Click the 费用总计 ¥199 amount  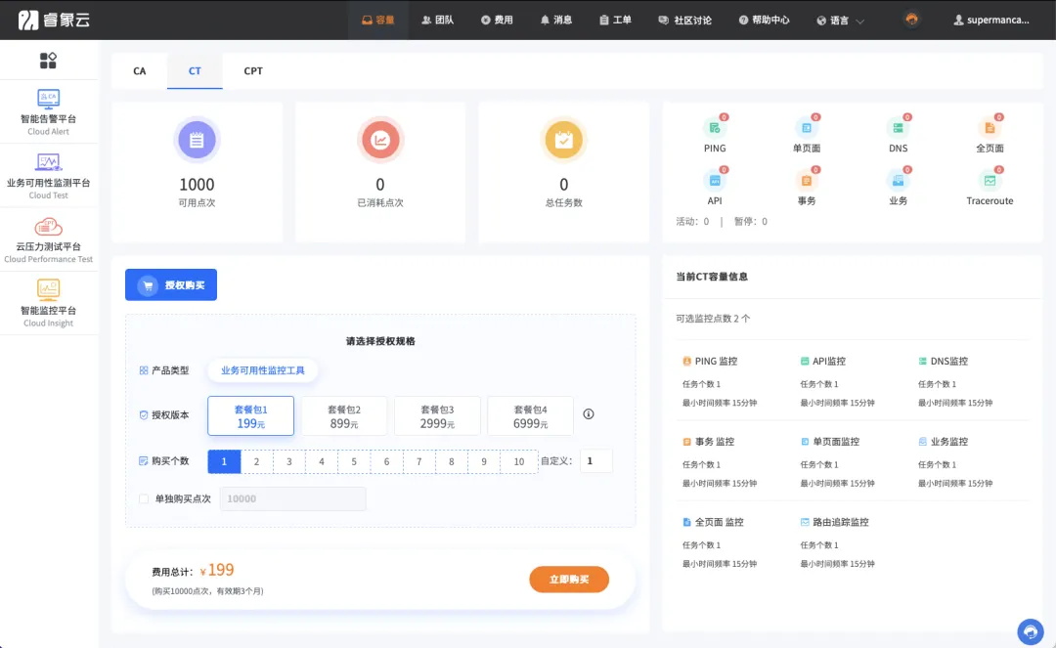tap(217, 571)
